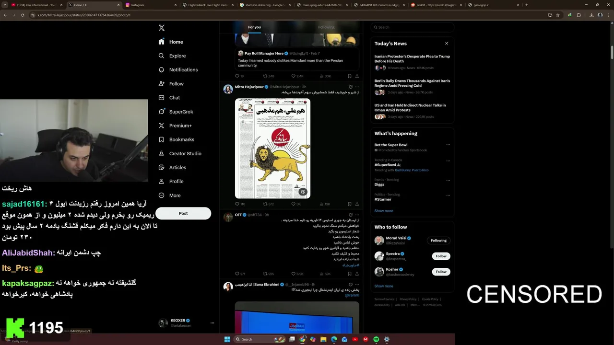Screen dimensions: 614x345
Task: Click the X search input field
Action: coord(413,27)
